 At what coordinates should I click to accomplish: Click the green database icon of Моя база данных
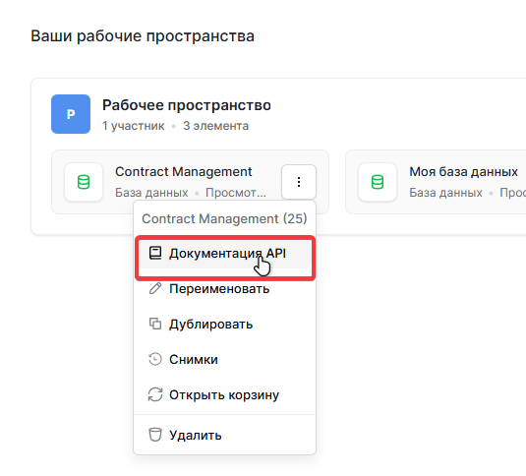(378, 182)
